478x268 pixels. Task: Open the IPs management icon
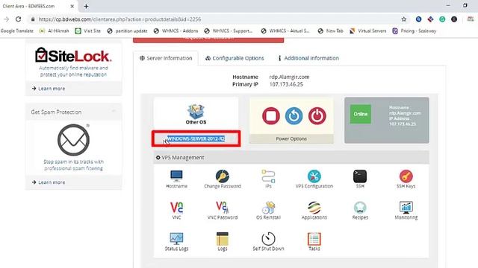[268, 176]
